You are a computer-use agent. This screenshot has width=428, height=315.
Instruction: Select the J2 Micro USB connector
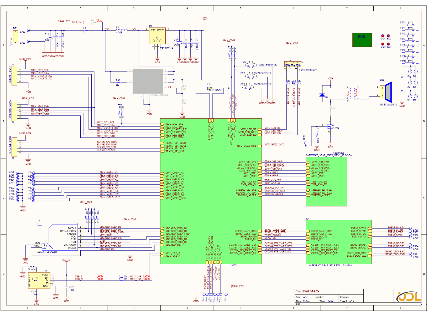click(39, 281)
